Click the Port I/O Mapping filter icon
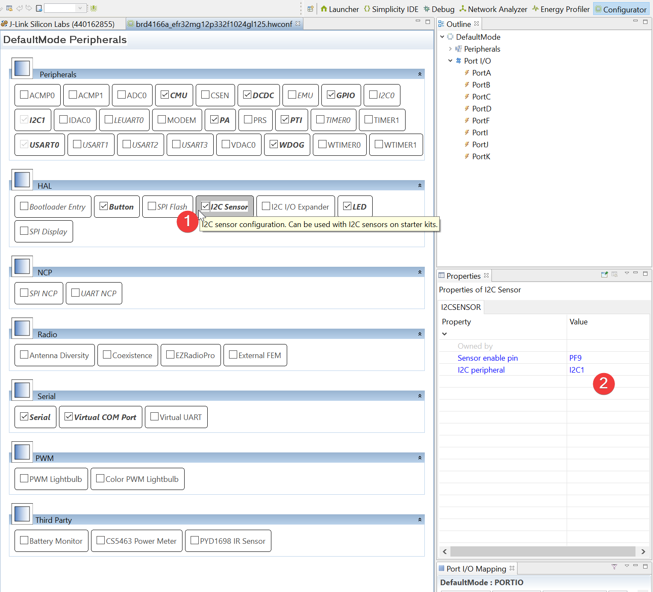 (614, 567)
